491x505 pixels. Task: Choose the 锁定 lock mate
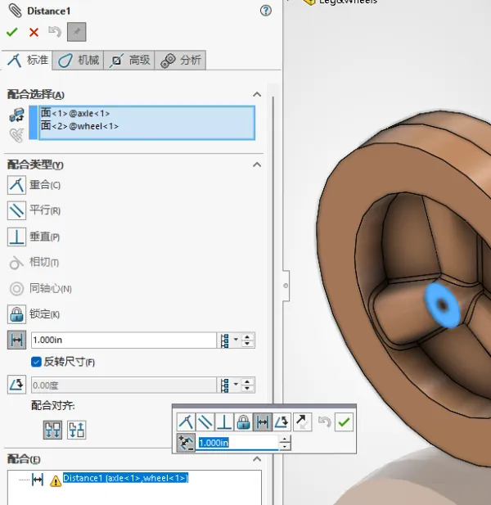[x=16, y=314]
